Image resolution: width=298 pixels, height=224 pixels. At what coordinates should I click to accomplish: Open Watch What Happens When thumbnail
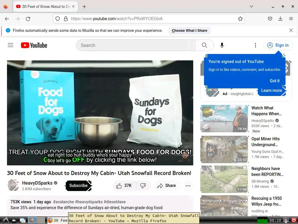point(224,118)
